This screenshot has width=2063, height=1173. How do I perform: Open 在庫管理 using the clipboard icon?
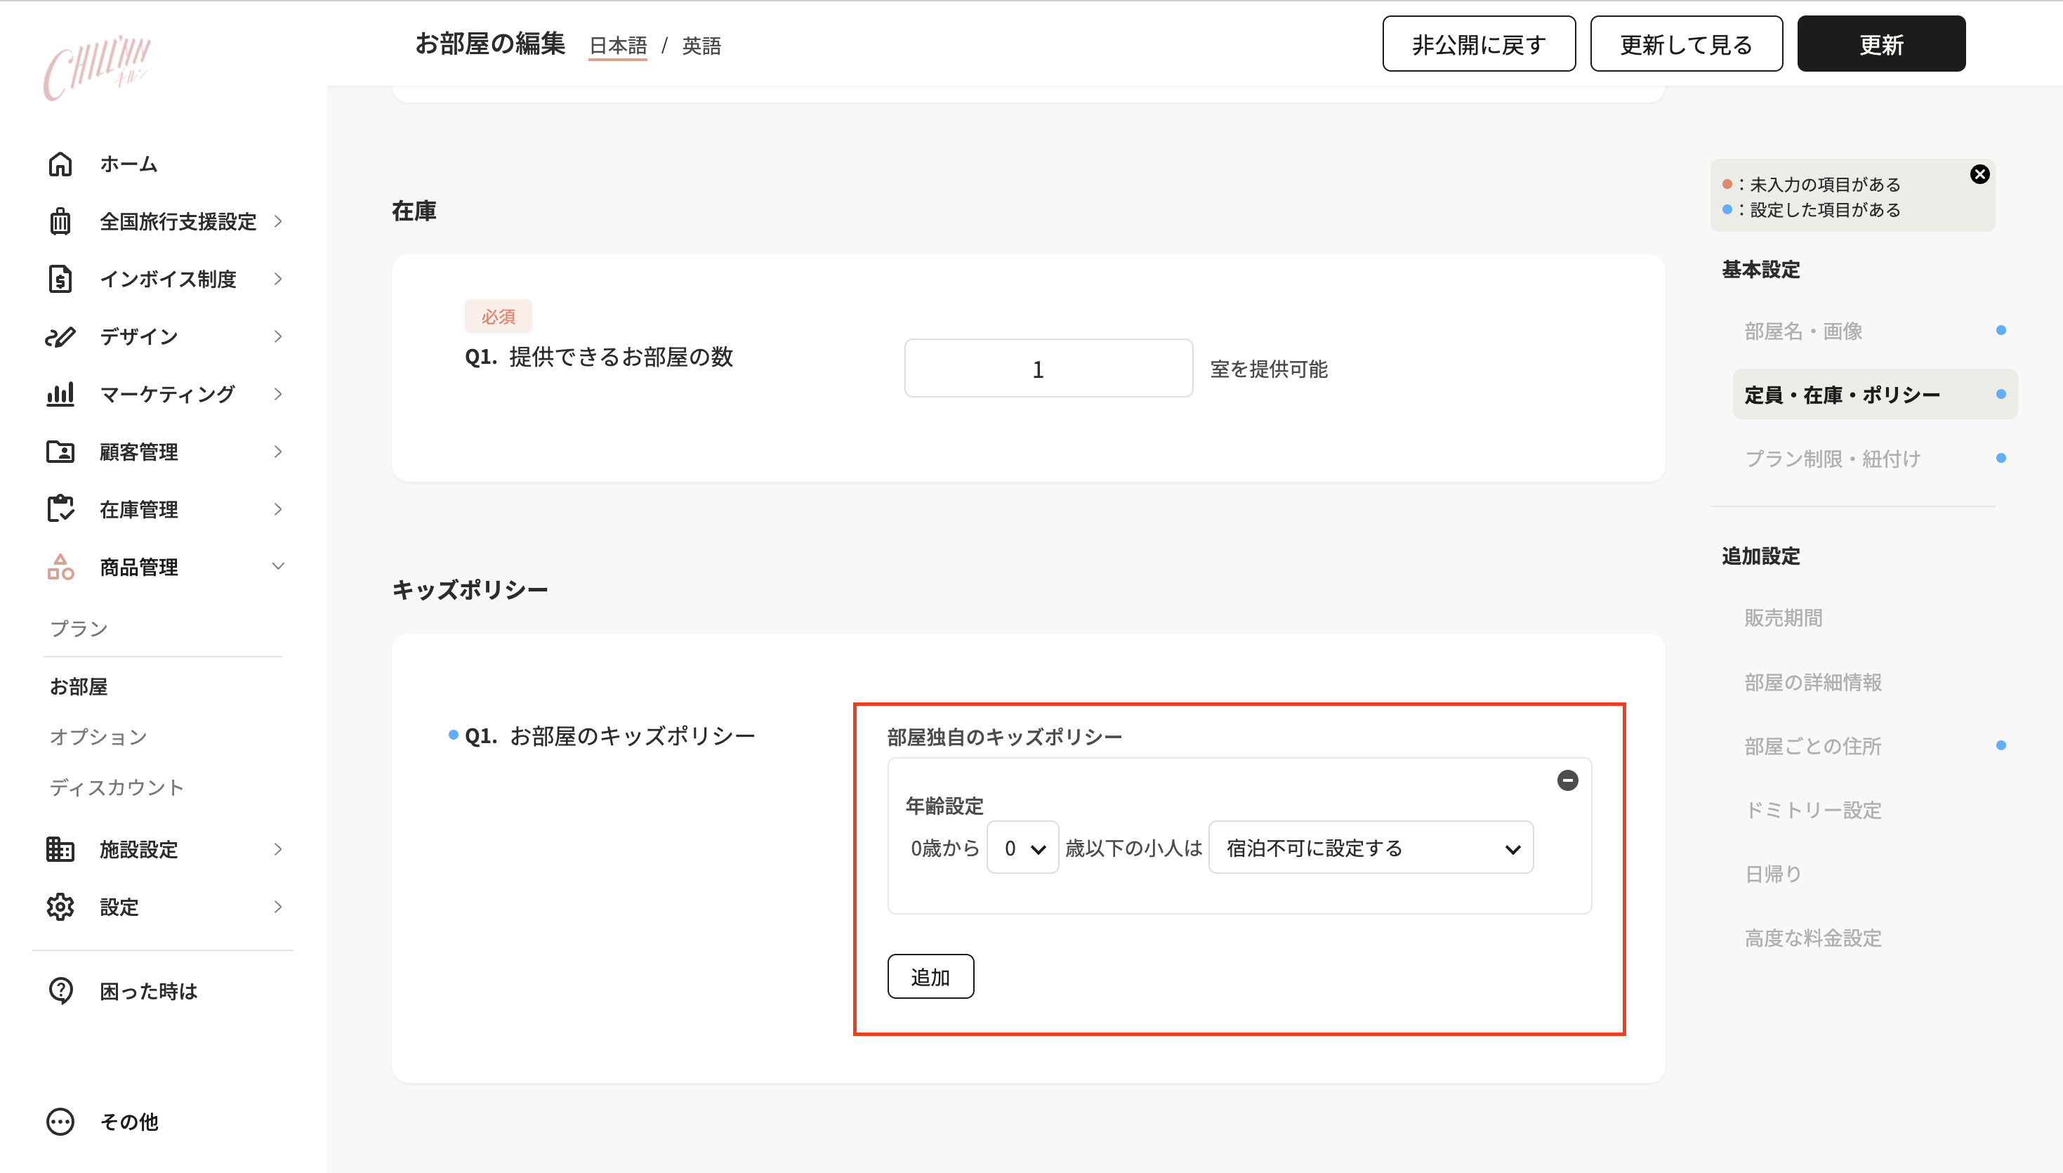(60, 509)
